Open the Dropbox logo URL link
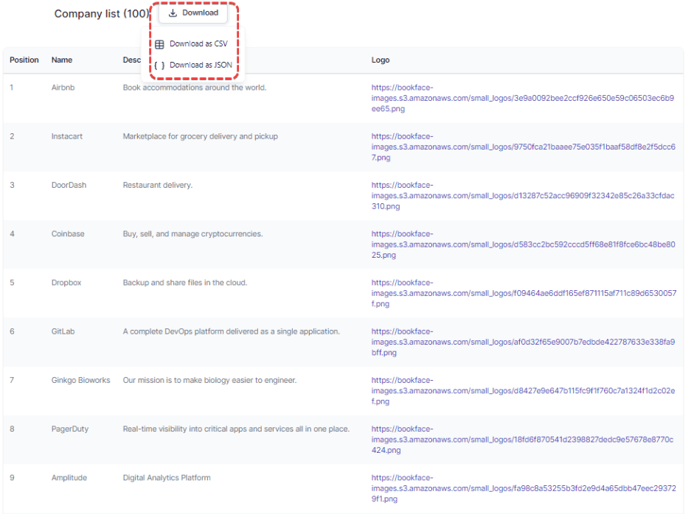This screenshot has width=691, height=514. (x=524, y=293)
